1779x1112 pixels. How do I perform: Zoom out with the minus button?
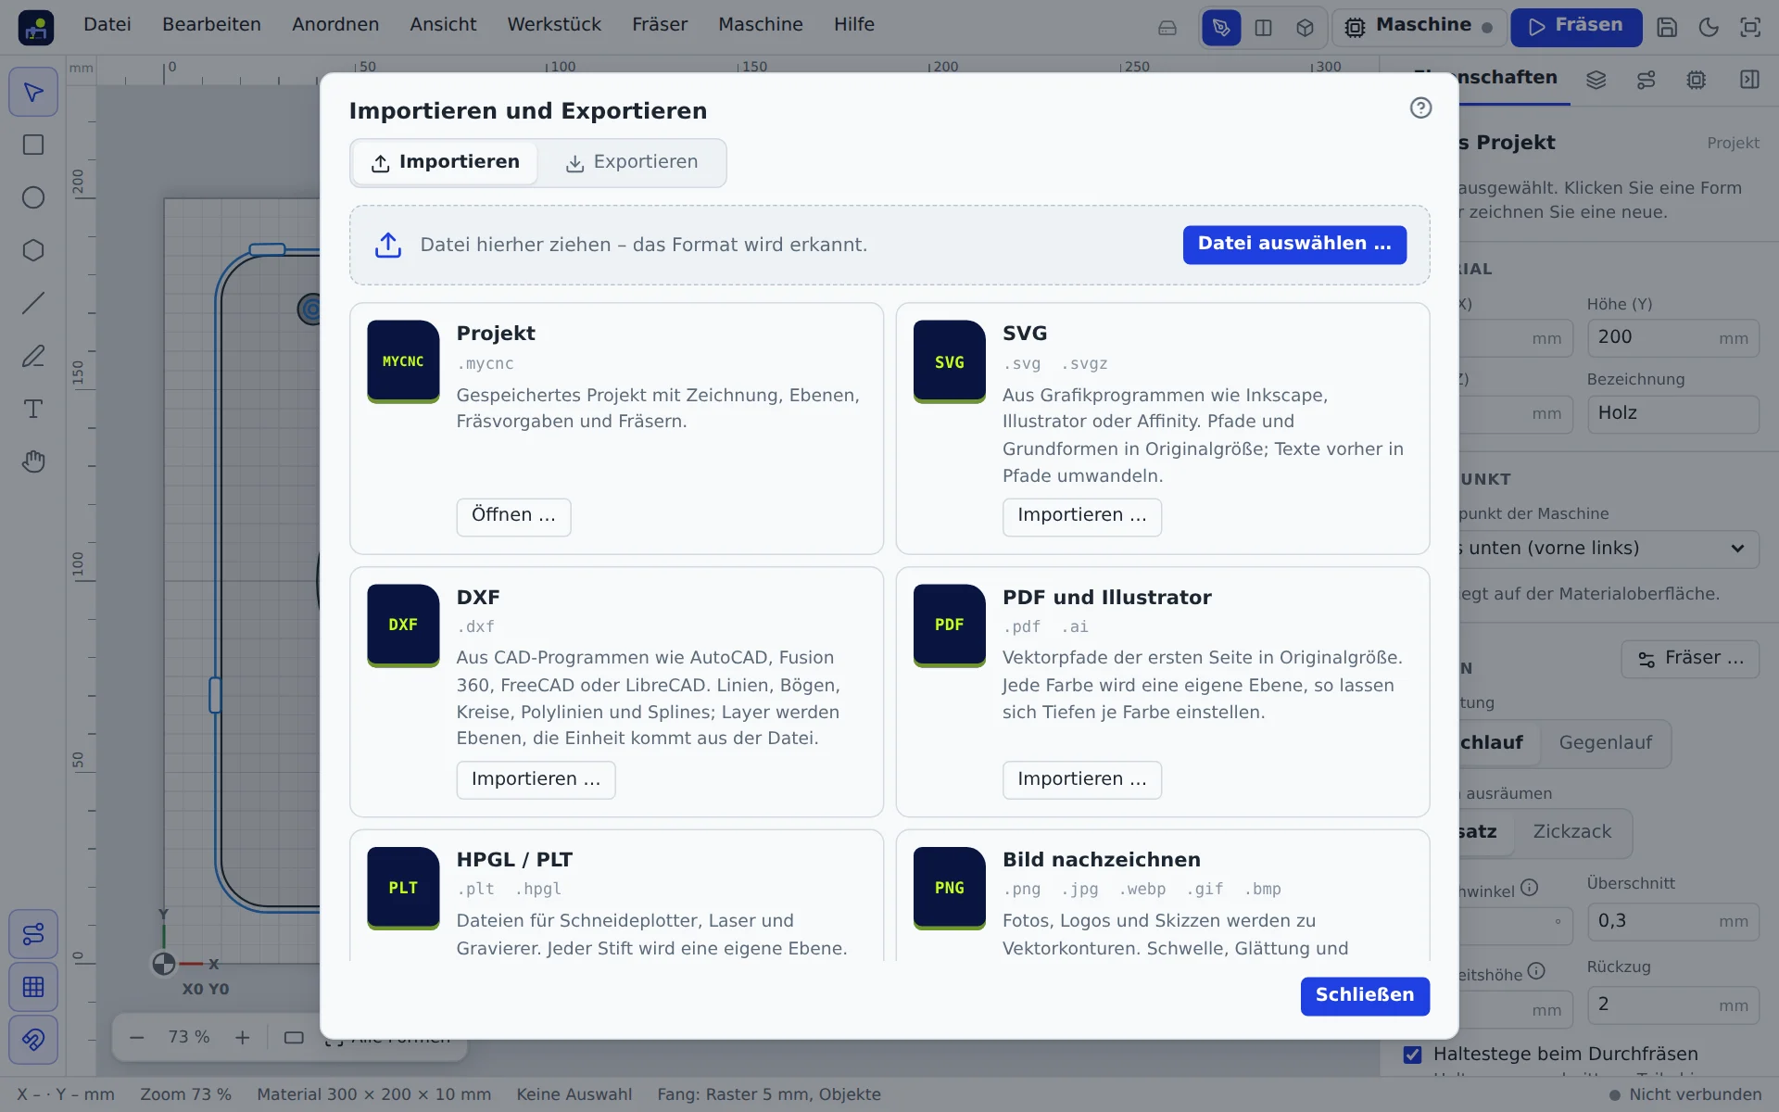(136, 1038)
